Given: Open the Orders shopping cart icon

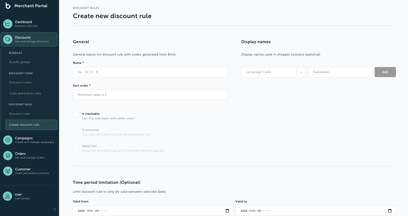Looking at the screenshot, I should (8, 156).
